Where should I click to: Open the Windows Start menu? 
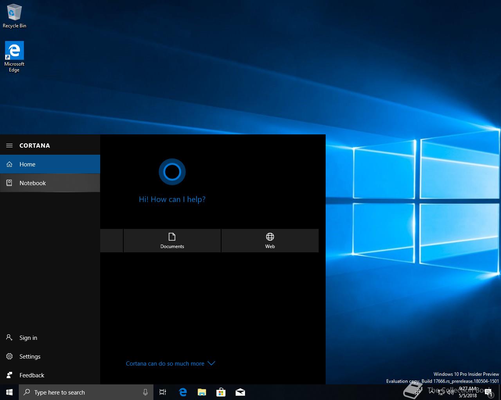coord(9,392)
